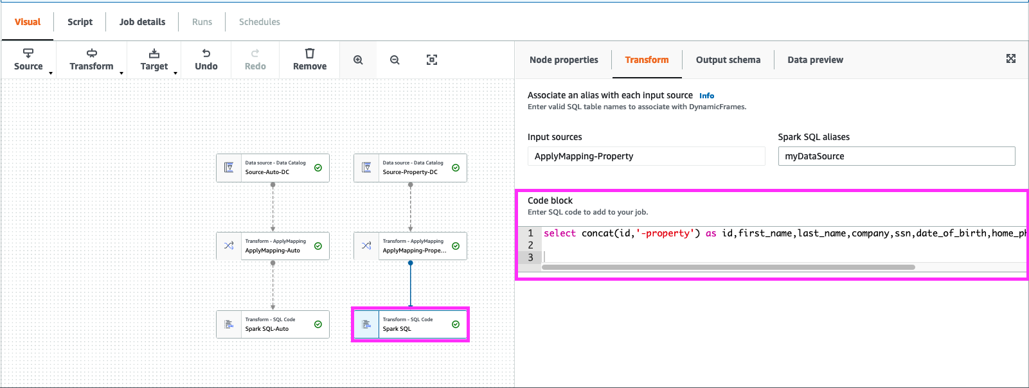Open the Data preview tab
1029x388 pixels.
coord(815,60)
